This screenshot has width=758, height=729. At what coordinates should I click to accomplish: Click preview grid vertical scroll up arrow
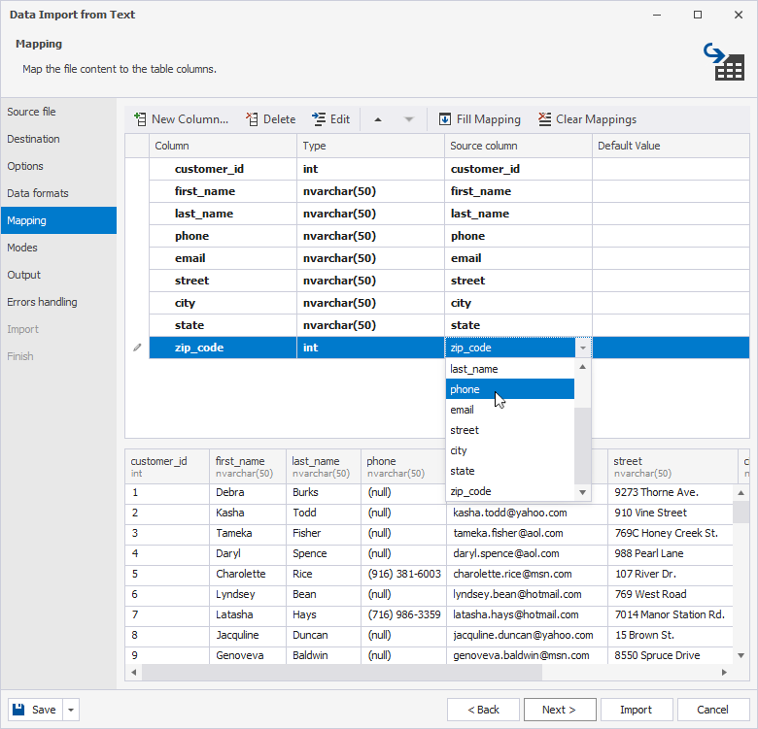click(741, 493)
